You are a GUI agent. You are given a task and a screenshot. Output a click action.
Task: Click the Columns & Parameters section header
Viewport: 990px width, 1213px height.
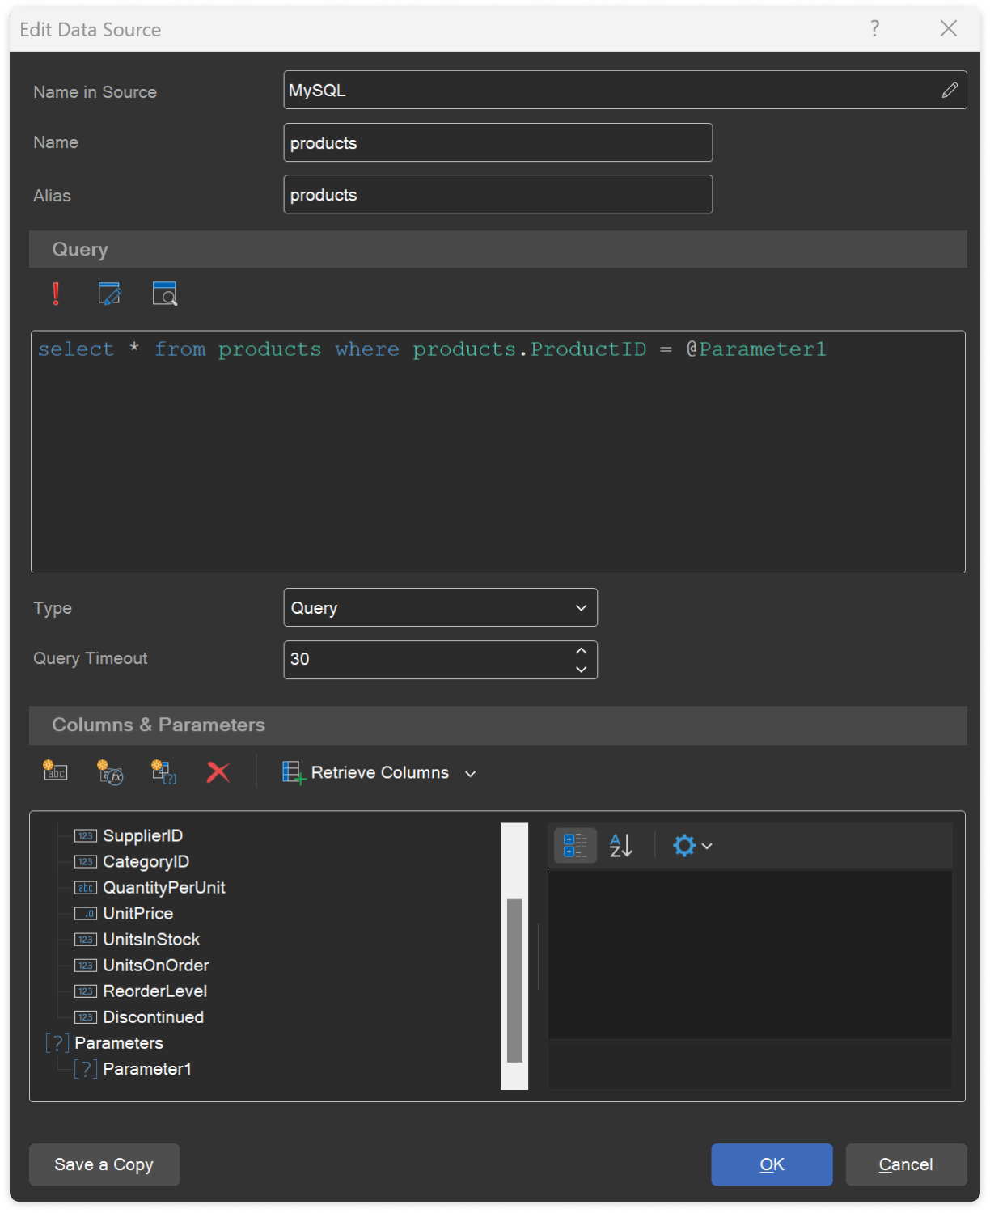(x=498, y=725)
